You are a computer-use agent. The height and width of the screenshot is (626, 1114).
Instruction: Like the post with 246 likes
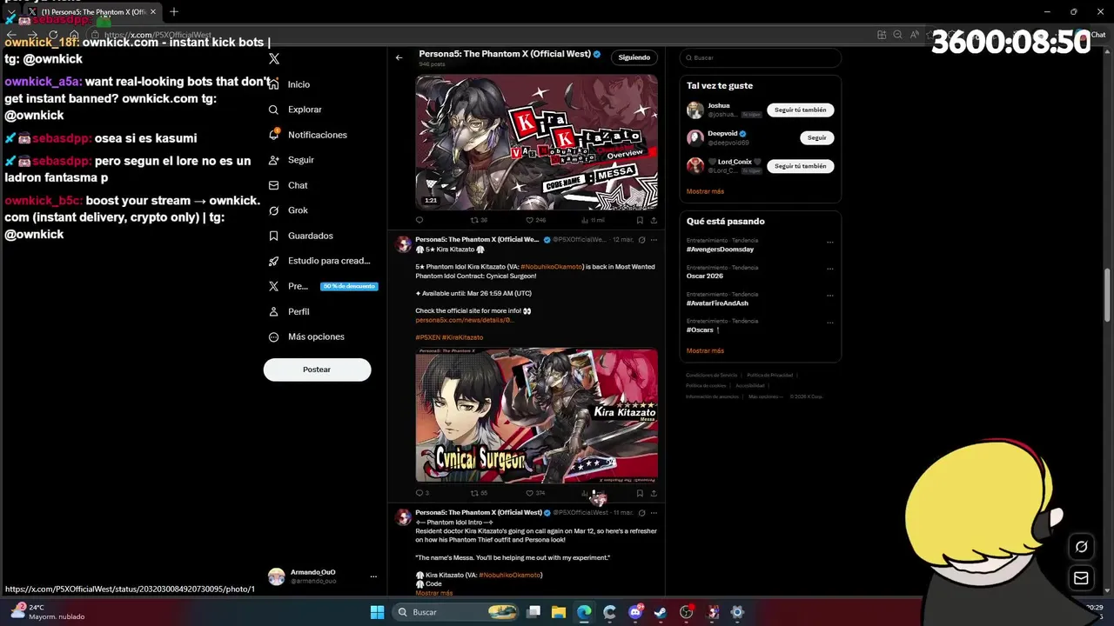535,221
